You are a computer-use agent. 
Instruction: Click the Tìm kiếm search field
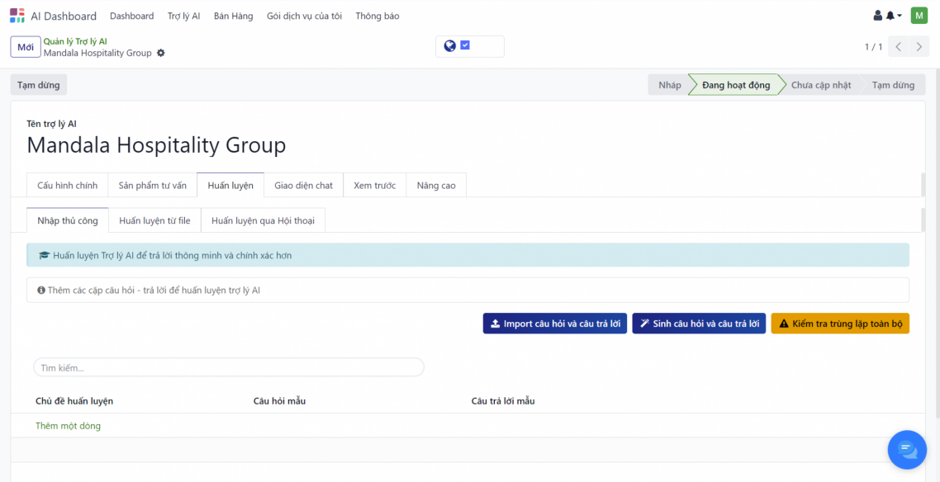tap(229, 367)
